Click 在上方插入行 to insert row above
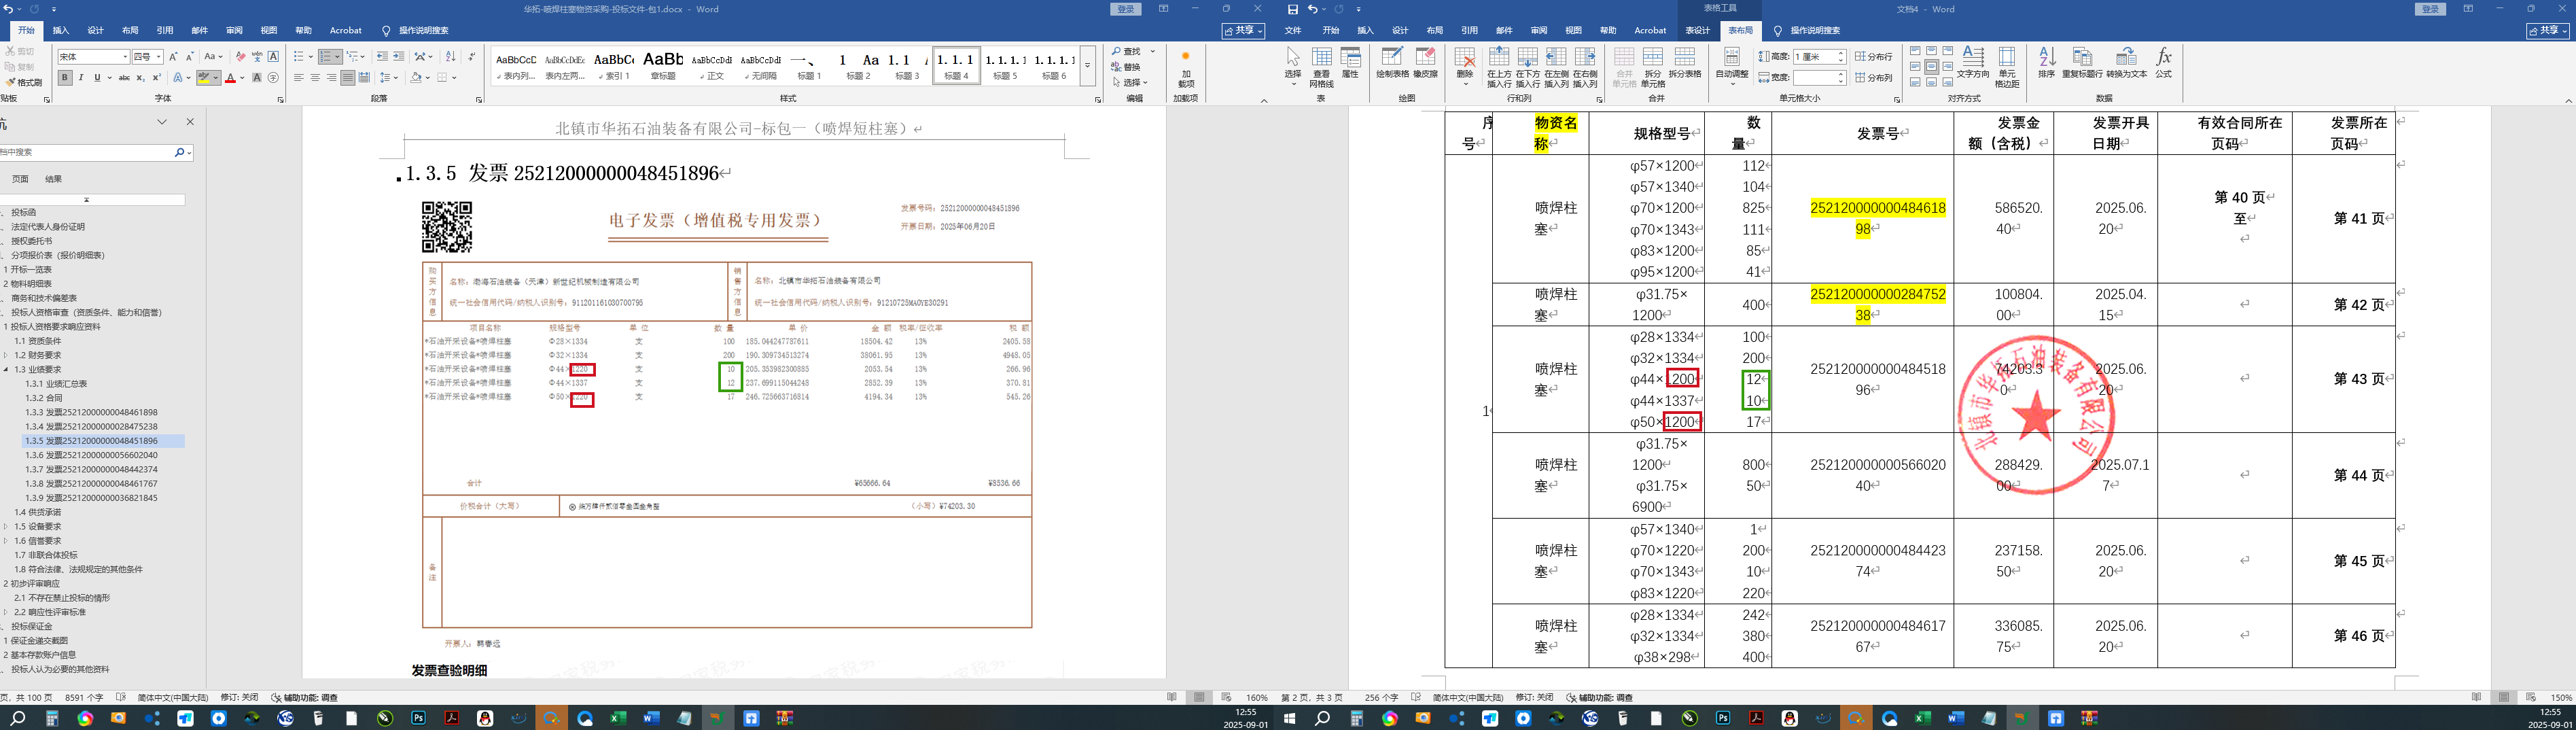Screen dimensions: 2576x730 [x=1499, y=67]
